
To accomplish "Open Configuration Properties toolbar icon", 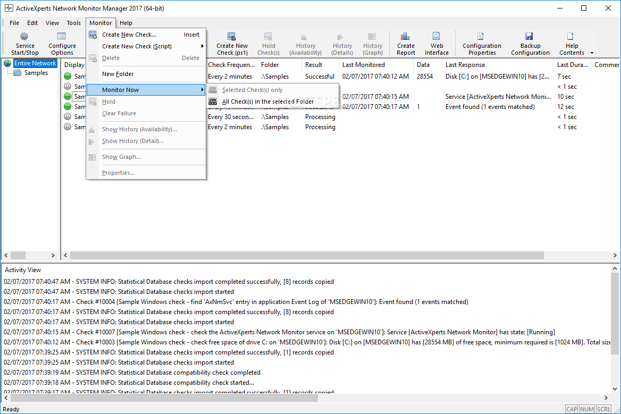I will [x=481, y=37].
